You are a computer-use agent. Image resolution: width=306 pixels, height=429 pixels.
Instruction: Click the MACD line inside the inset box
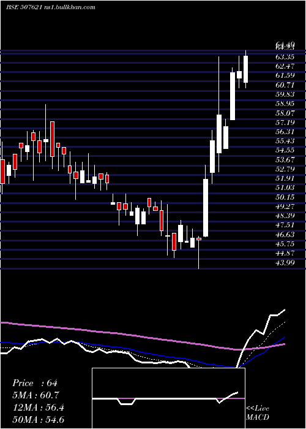point(165,398)
